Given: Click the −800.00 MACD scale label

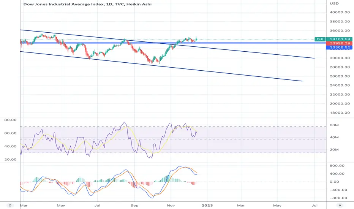Looking at the screenshot, I should point(338,198).
